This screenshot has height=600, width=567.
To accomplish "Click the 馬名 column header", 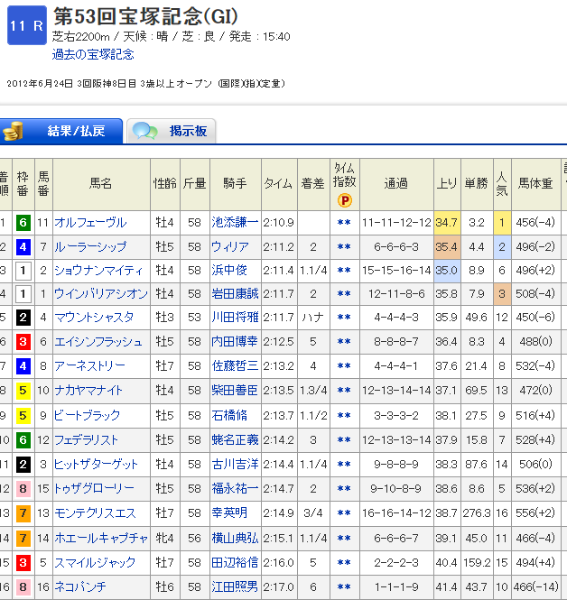I will (101, 184).
